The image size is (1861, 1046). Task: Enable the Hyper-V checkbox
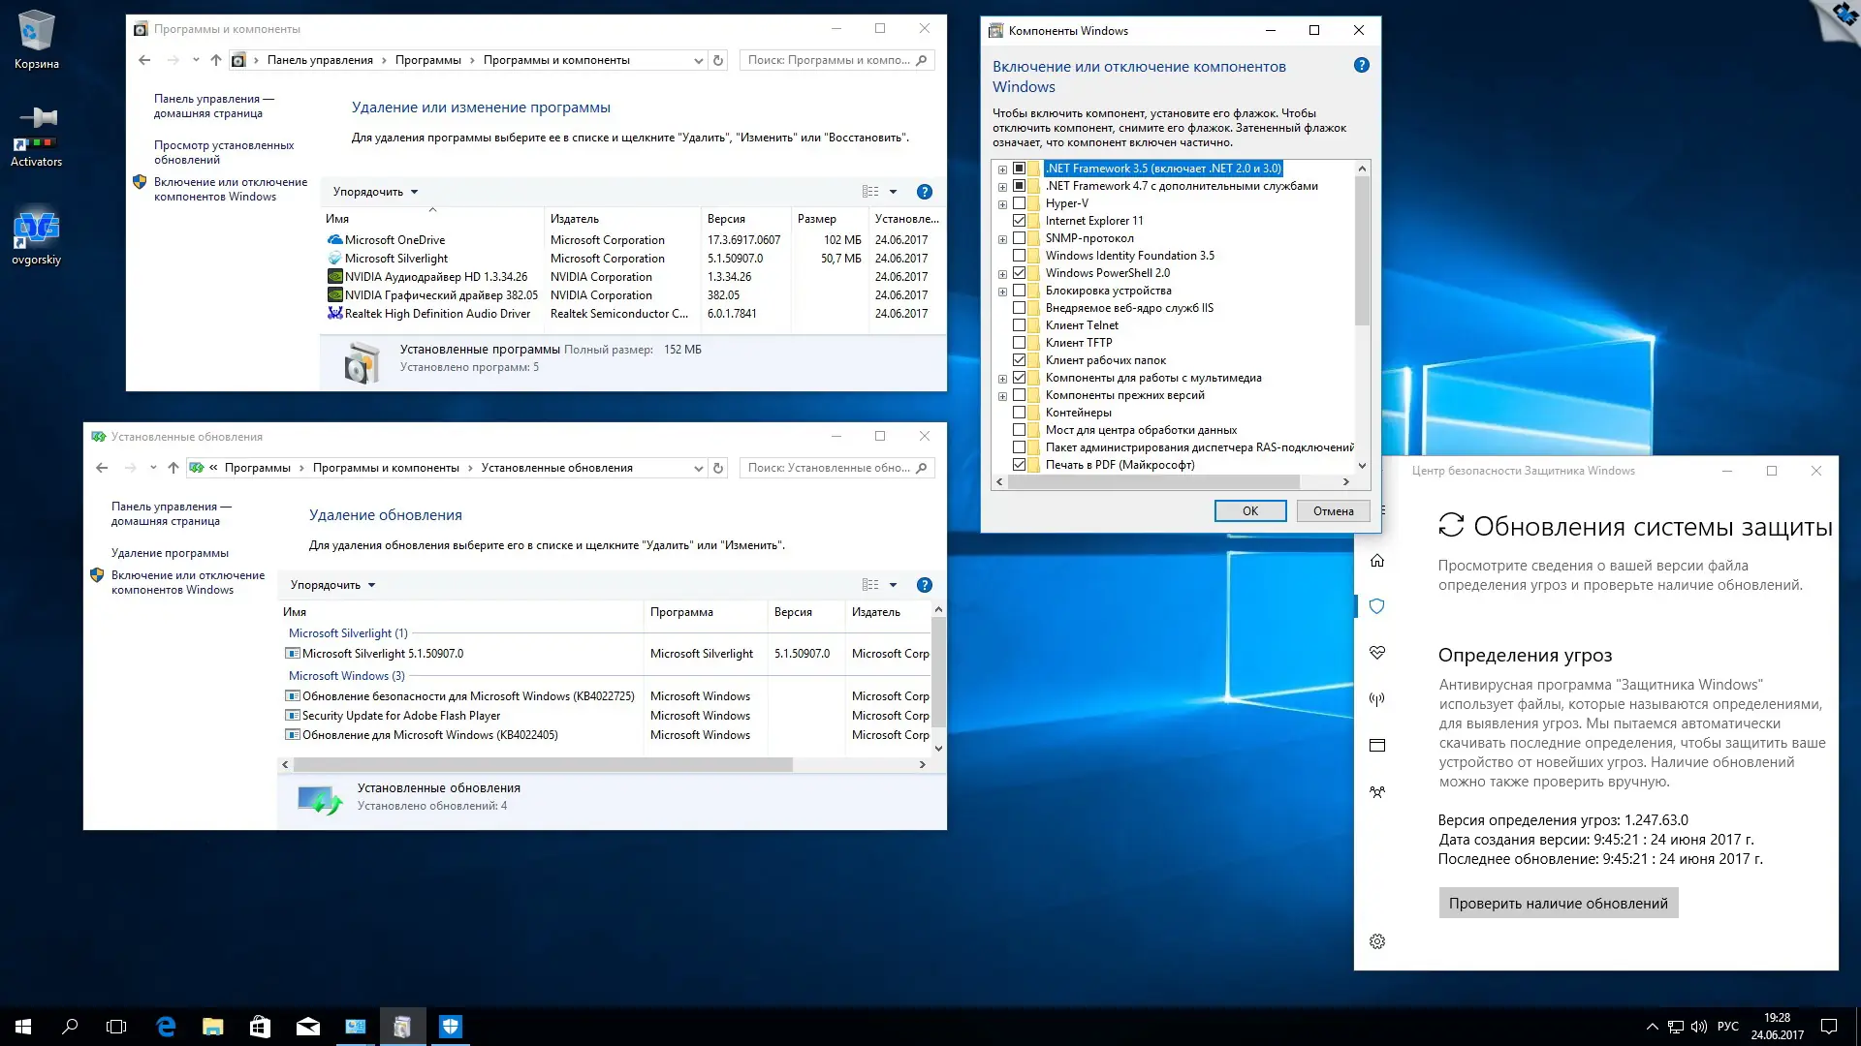pyautogui.click(x=1019, y=203)
